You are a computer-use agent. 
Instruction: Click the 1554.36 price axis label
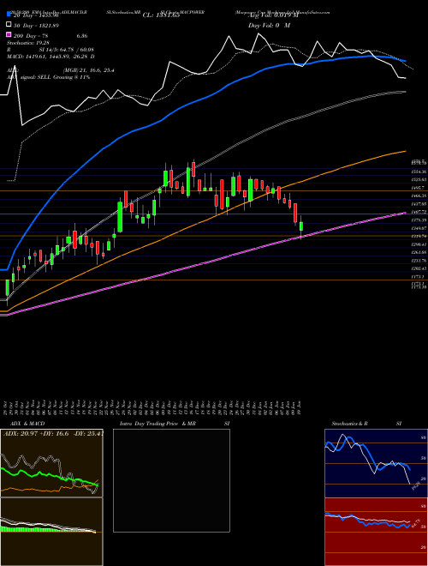419,172
